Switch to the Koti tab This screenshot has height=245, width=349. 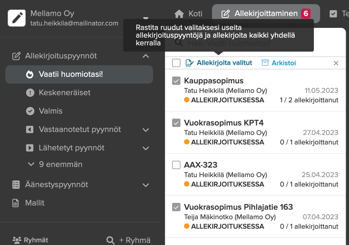[188, 14]
